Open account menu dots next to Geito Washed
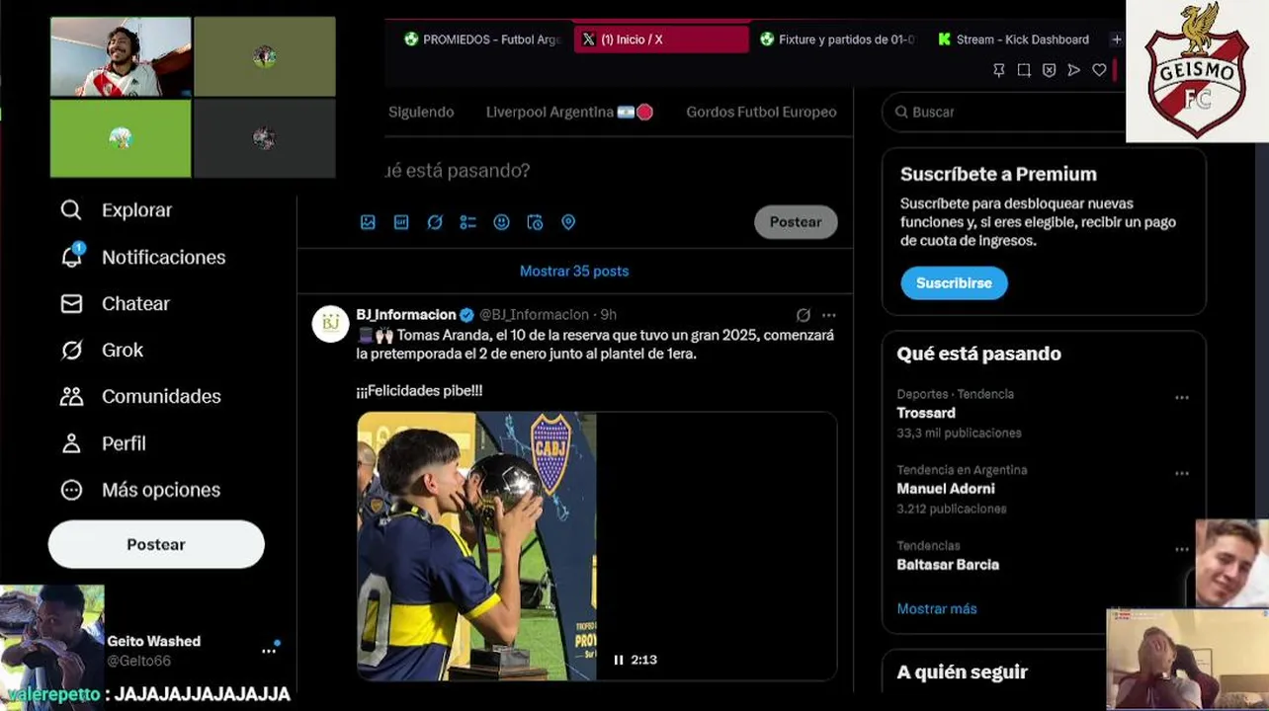This screenshot has height=711, width=1269. pyautogui.click(x=269, y=652)
